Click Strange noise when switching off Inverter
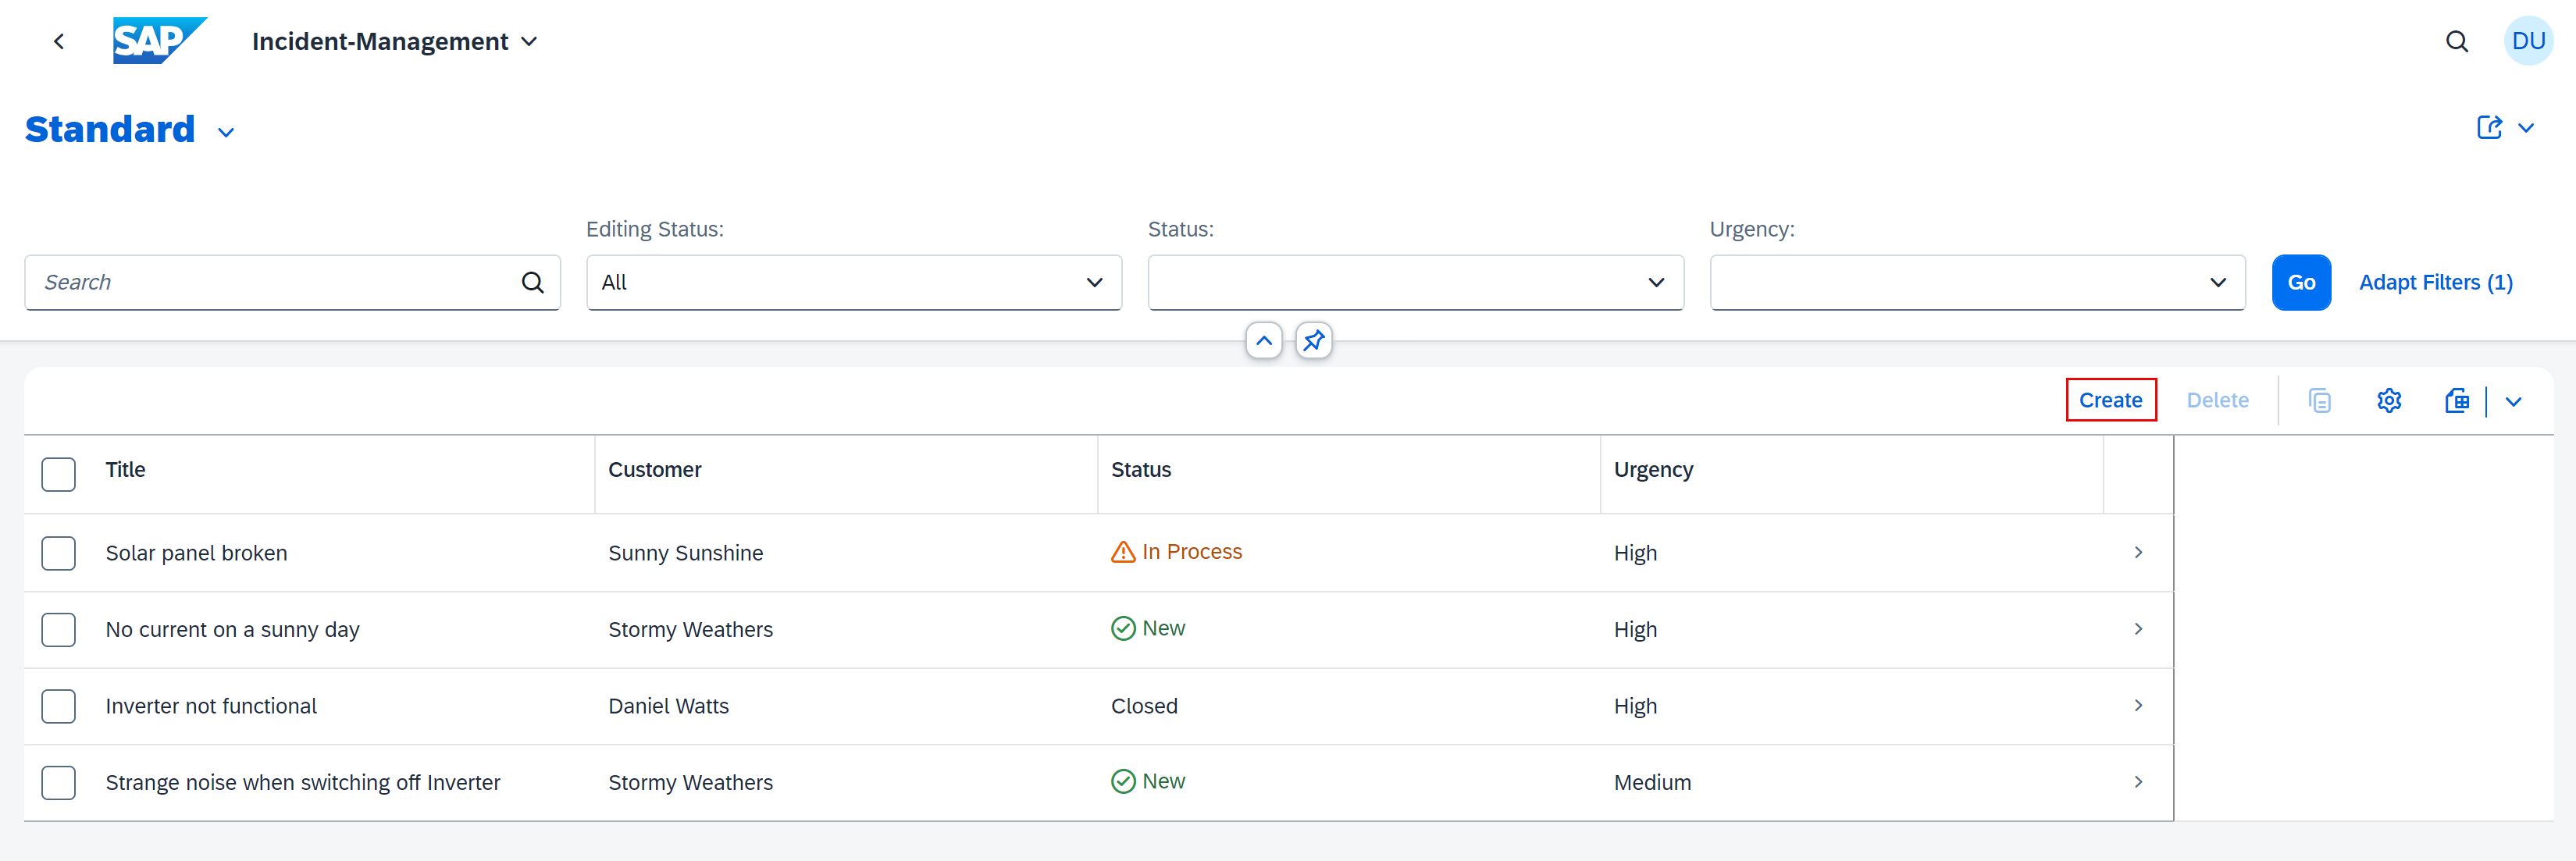 click(x=303, y=783)
